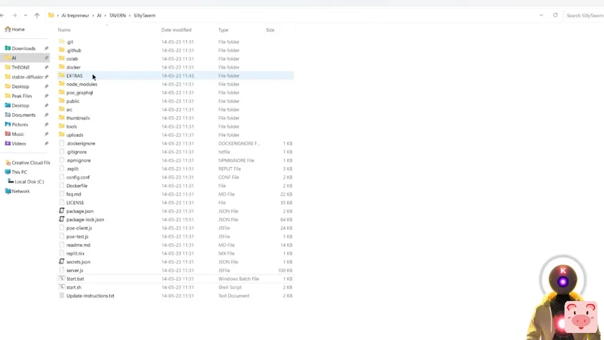Viewport: 604px width, 340px height.
Task: Open the Ai trepreneur breadcrumb
Action: pyautogui.click(x=75, y=15)
